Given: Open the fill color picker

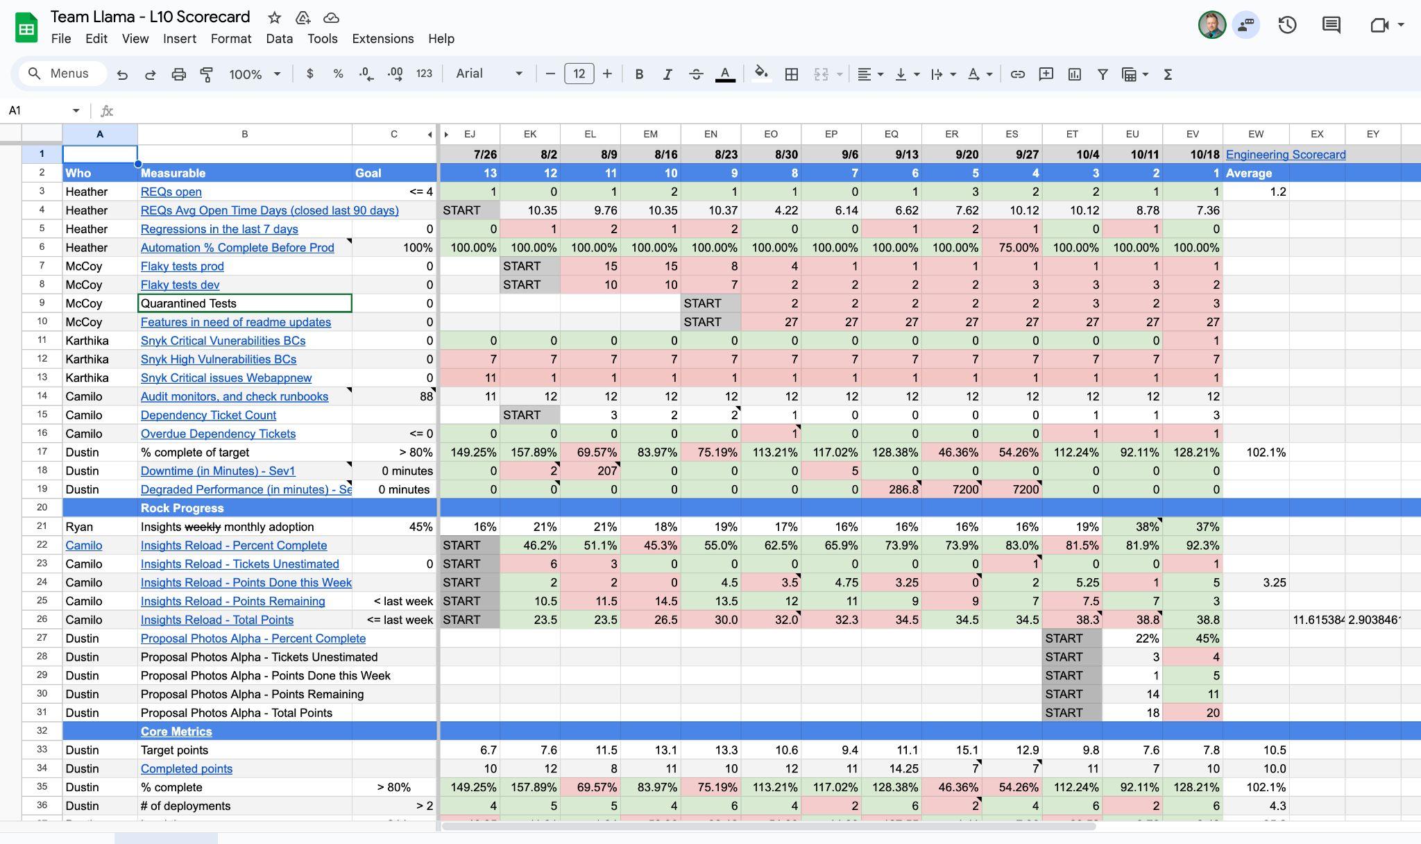Looking at the screenshot, I should (x=761, y=74).
